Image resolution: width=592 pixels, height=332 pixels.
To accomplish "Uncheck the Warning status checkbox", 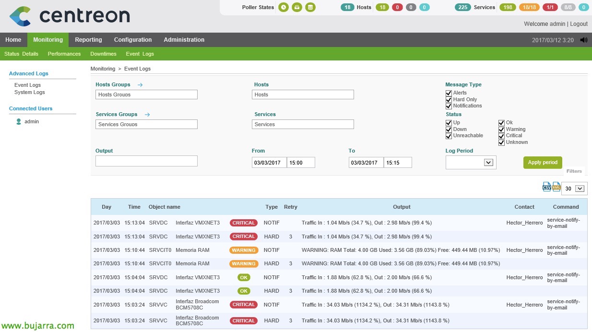I will (x=502, y=129).
